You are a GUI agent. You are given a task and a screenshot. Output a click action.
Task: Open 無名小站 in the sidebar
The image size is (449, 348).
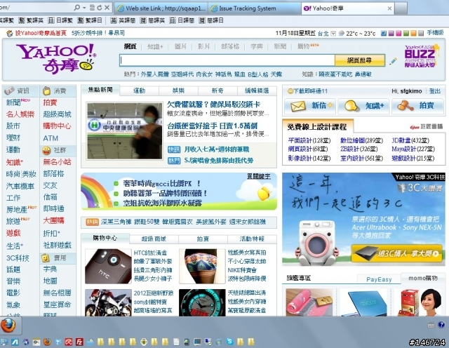(57, 162)
